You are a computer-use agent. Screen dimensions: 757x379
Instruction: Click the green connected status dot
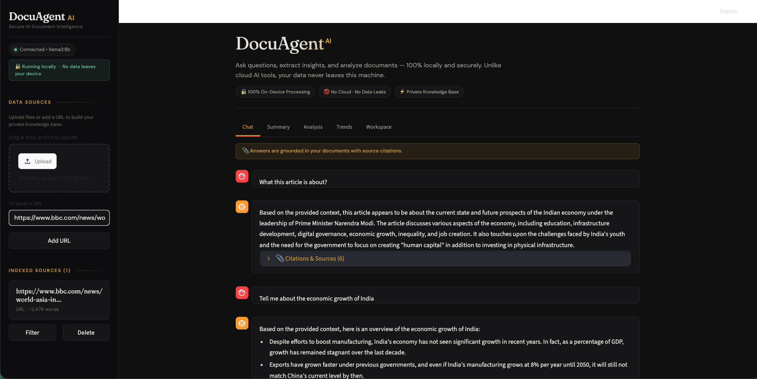[x=16, y=50]
